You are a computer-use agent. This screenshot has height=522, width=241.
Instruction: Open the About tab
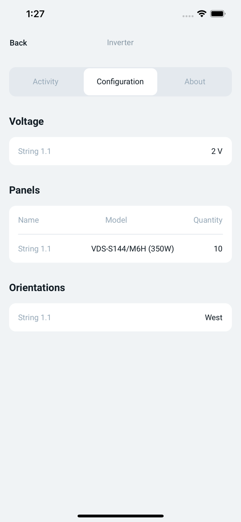[195, 81]
